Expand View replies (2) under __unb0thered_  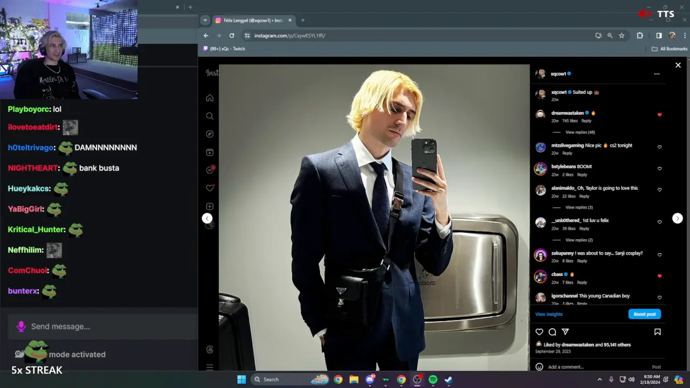click(x=579, y=240)
